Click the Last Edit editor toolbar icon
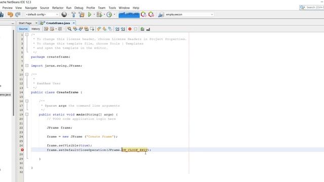Viewport: 324px width, 182px height. [46, 29]
